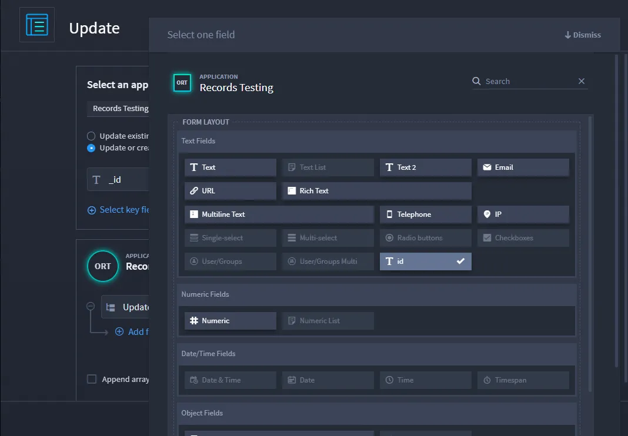Deselect the checked id field
Image resolution: width=628 pixels, height=436 pixels.
pos(425,261)
